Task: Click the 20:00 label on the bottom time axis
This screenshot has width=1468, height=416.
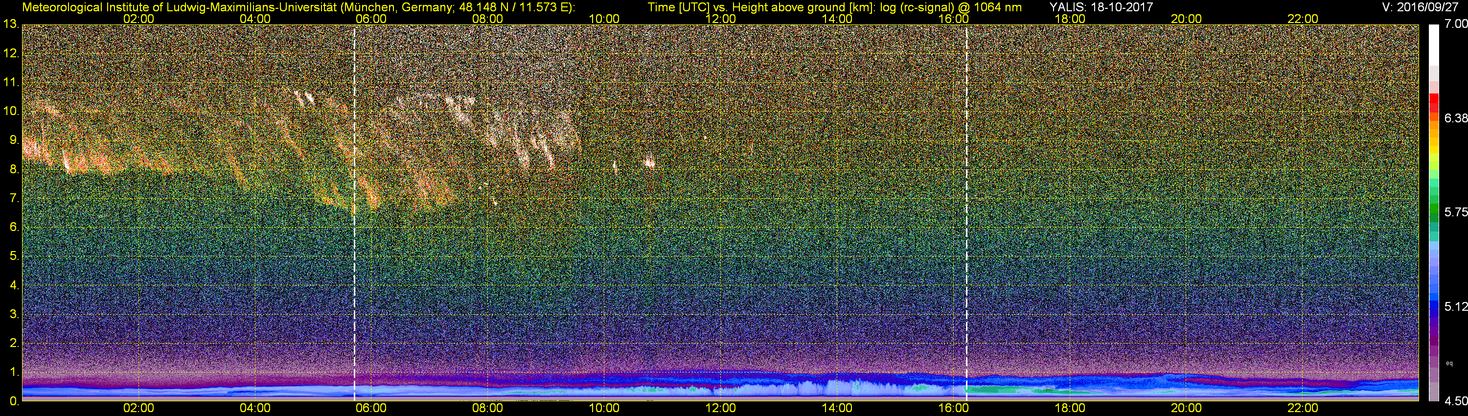Action: tap(1187, 409)
